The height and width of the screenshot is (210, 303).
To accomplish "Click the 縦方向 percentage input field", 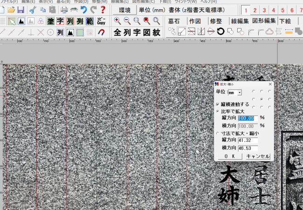I will [x=248, y=118].
